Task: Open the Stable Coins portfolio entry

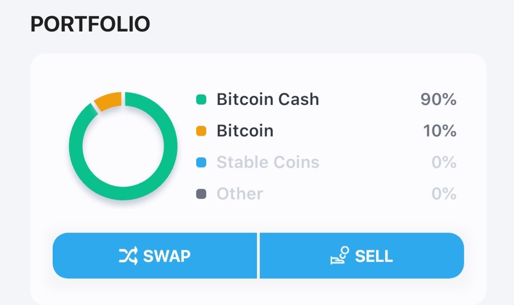Action: tap(326, 162)
